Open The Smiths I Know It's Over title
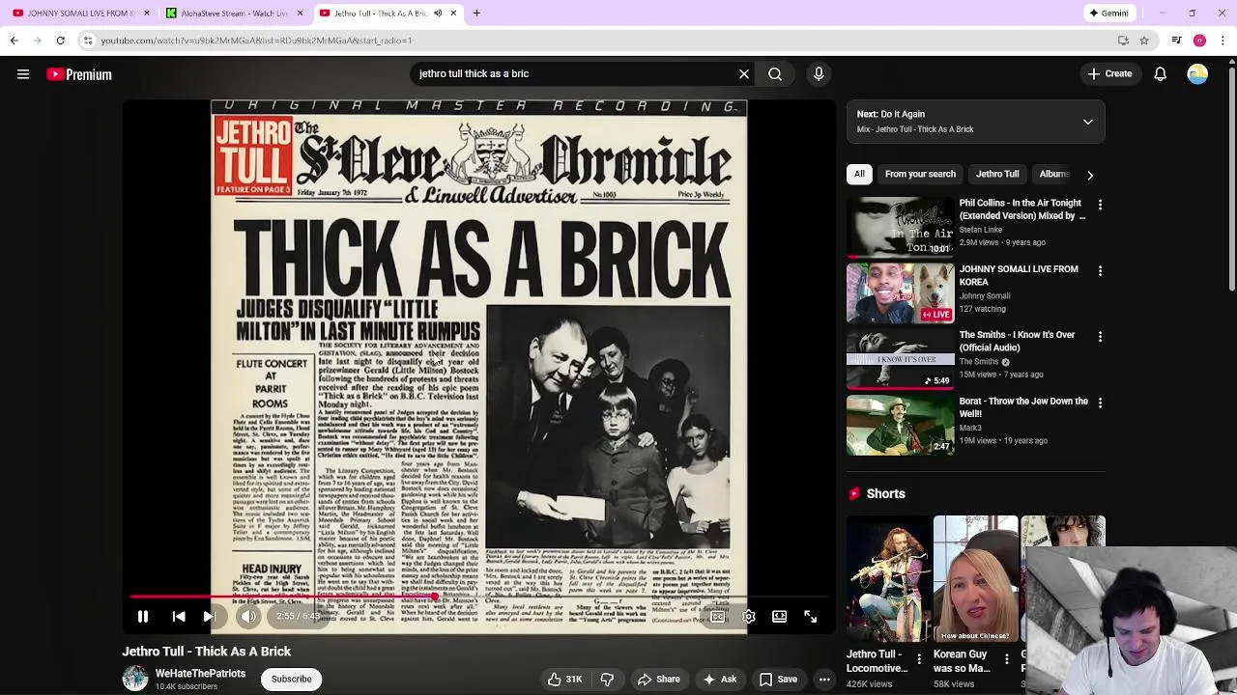Screen dimensions: 1237x695 click(1017, 341)
